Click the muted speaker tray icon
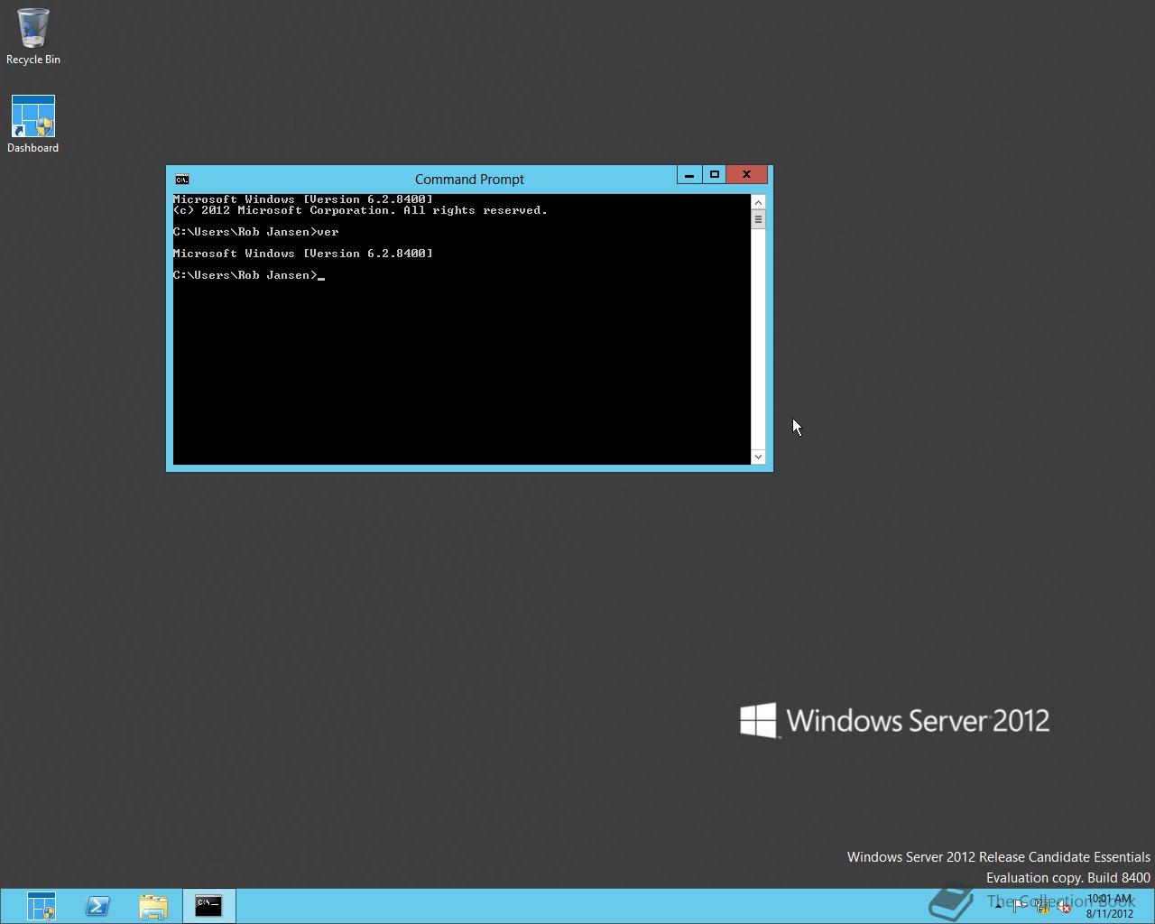1155x924 pixels. (x=1064, y=907)
